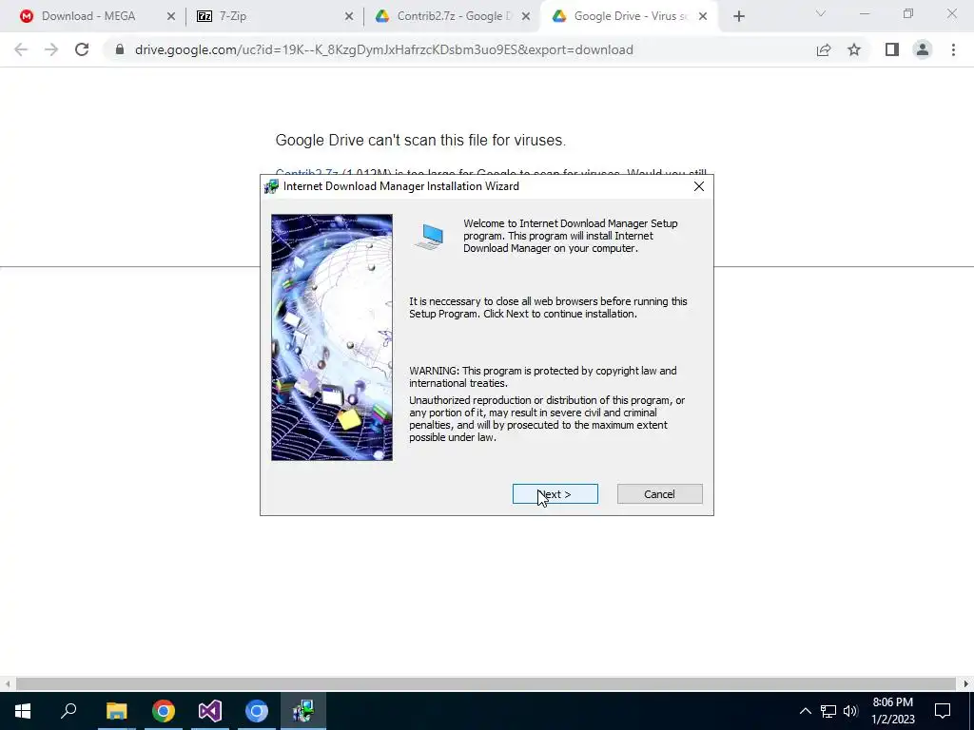Open the taskbar clock and date
This screenshot has height=730, width=974.
[x=892, y=711]
